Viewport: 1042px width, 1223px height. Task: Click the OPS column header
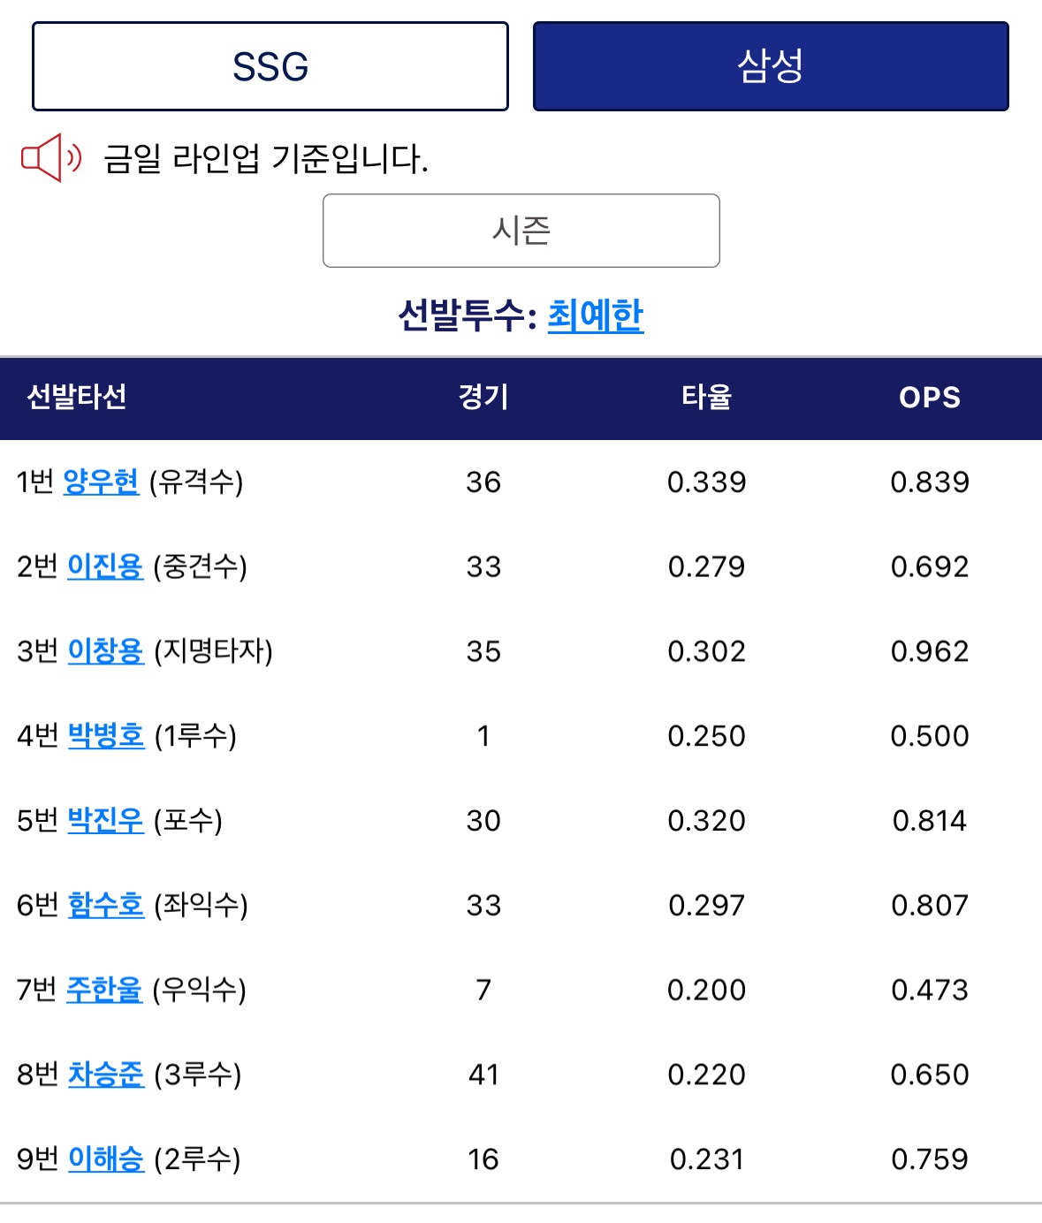(x=930, y=398)
